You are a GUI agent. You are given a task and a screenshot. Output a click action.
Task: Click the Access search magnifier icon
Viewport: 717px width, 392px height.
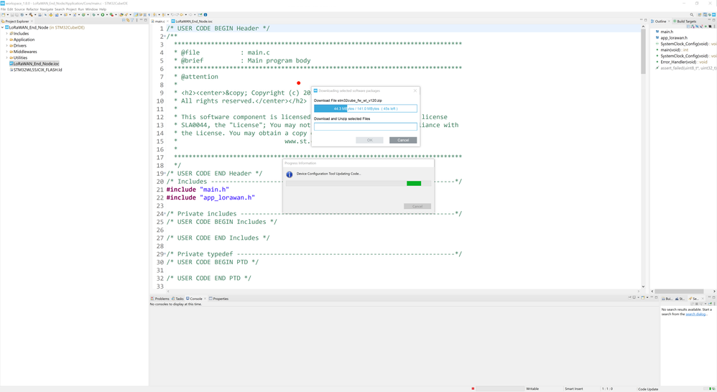point(692,14)
